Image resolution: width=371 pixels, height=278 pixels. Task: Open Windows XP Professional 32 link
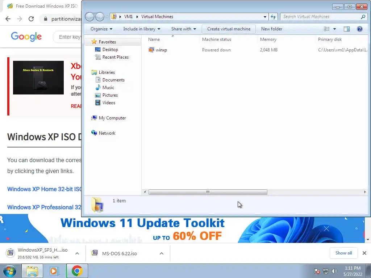44,207
